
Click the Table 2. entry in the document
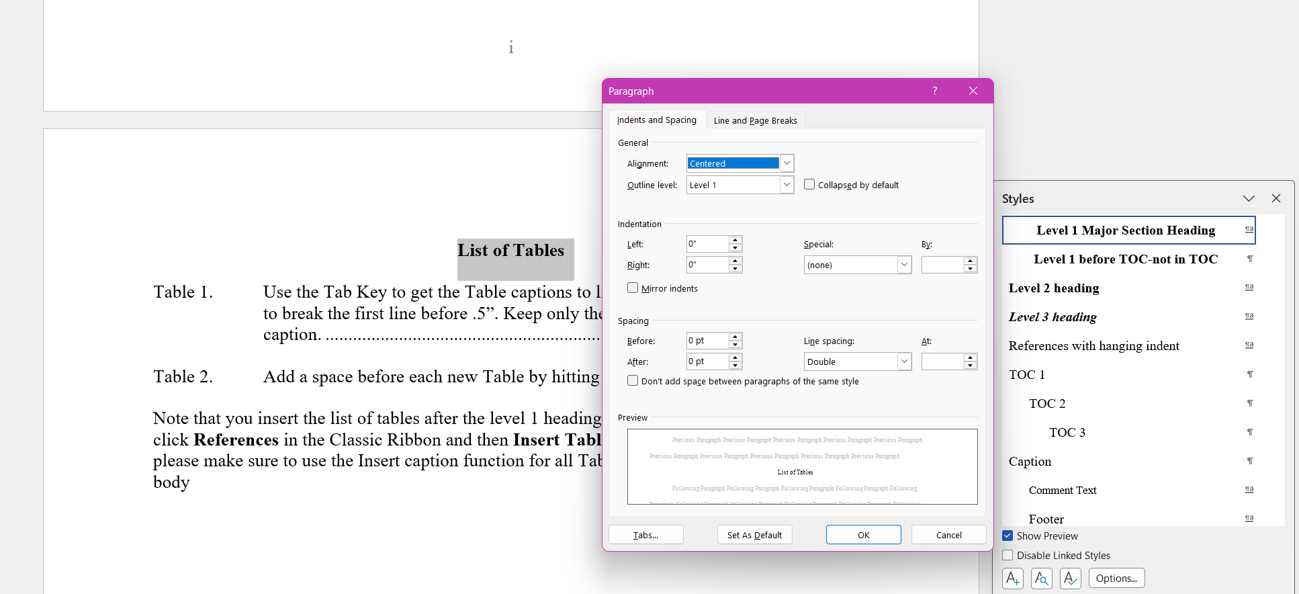[183, 376]
